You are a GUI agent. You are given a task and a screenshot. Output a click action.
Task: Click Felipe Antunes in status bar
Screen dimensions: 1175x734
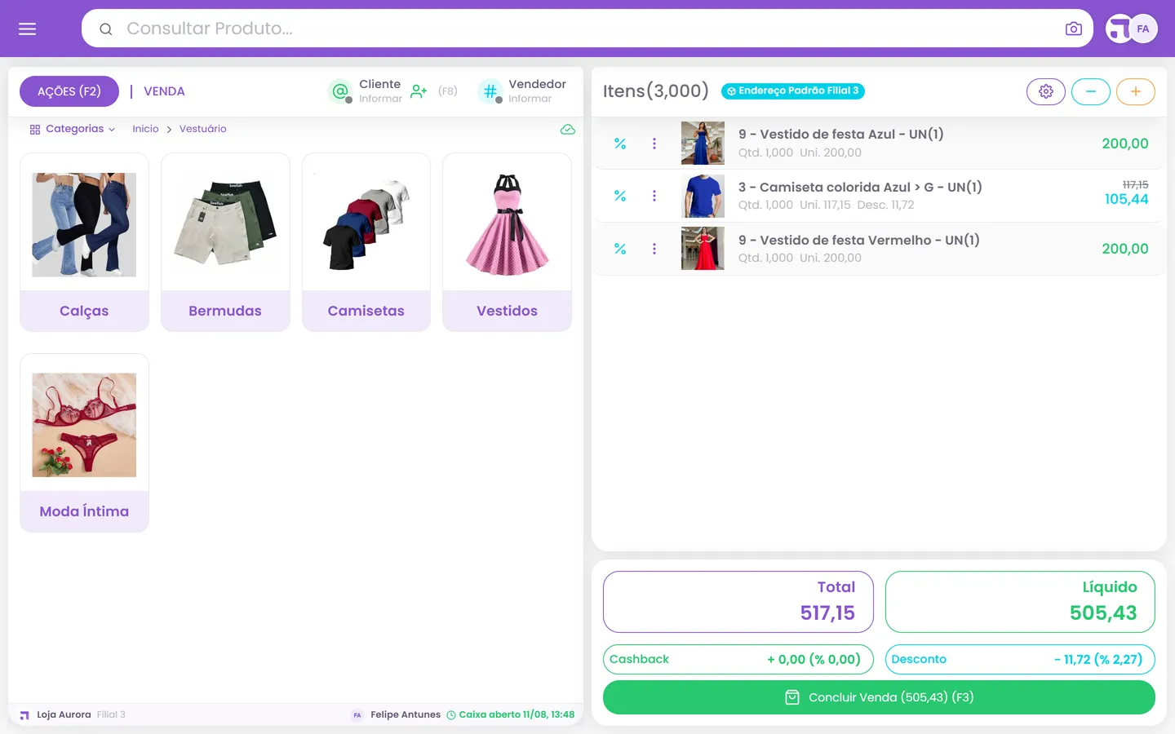pyautogui.click(x=405, y=714)
